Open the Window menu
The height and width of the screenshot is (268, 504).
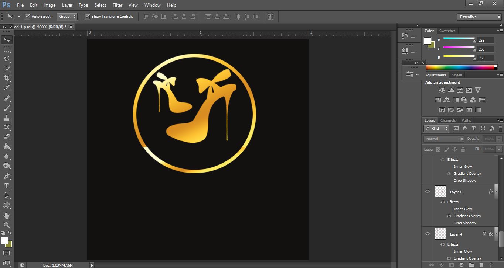pyautogui.click(x=152, y=5)
